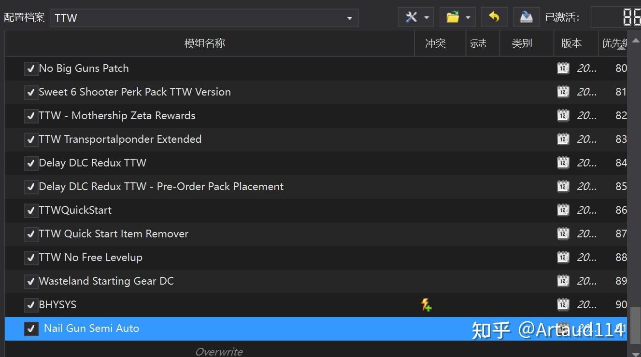Click the yellow restore backup arrow icon
The image size is (641, 357).
click(493, 16)
